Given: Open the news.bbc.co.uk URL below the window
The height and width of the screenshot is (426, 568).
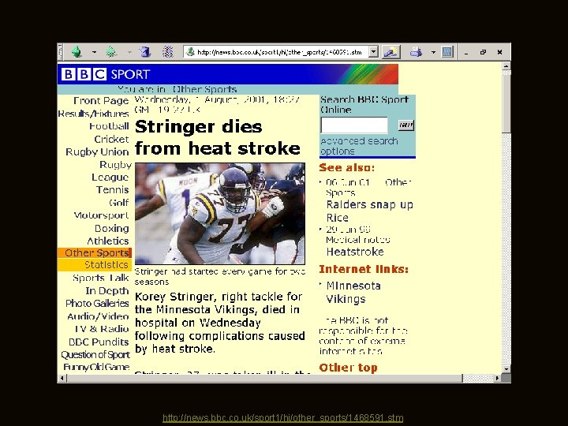Looking at the screenshot, I should [283, 418].
